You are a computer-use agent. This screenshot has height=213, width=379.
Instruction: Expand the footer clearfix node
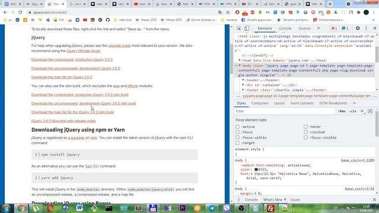243,90
